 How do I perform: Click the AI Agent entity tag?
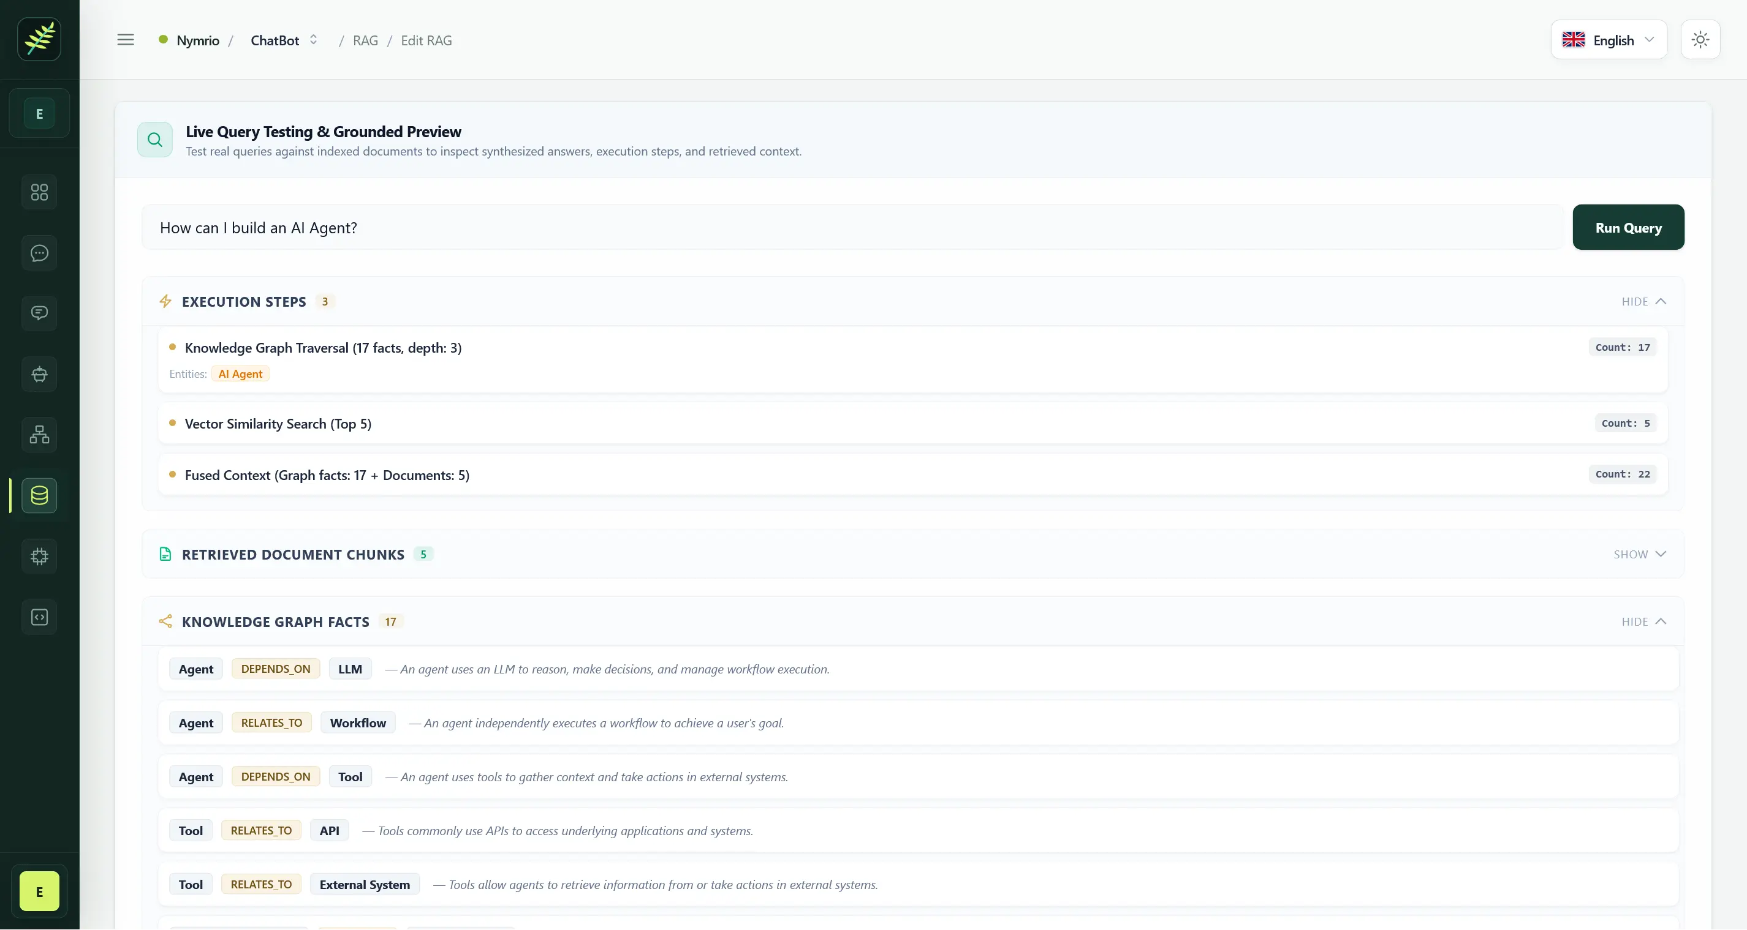[x=240, y=374]
